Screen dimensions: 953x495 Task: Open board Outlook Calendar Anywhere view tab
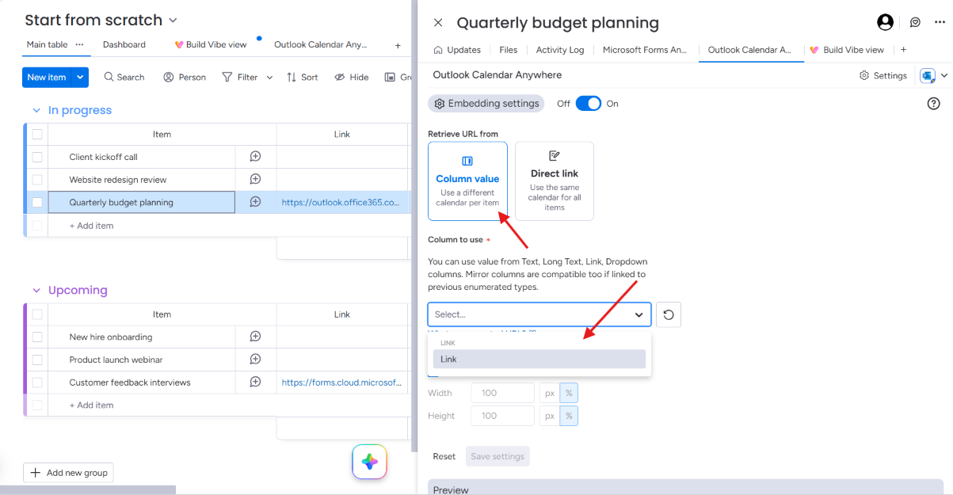tap(321, 45)
